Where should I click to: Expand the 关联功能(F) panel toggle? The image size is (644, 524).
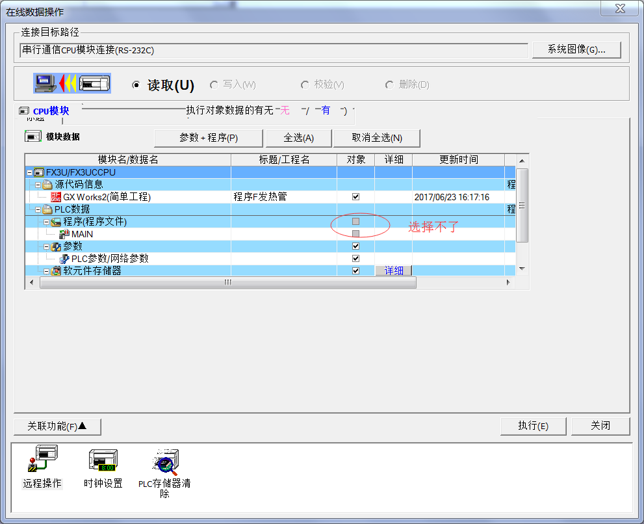tap(57, 426)
